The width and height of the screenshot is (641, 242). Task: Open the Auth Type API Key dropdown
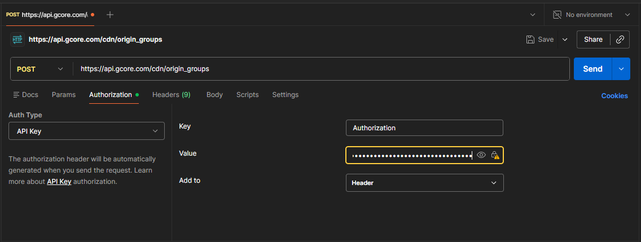[87, 131]
